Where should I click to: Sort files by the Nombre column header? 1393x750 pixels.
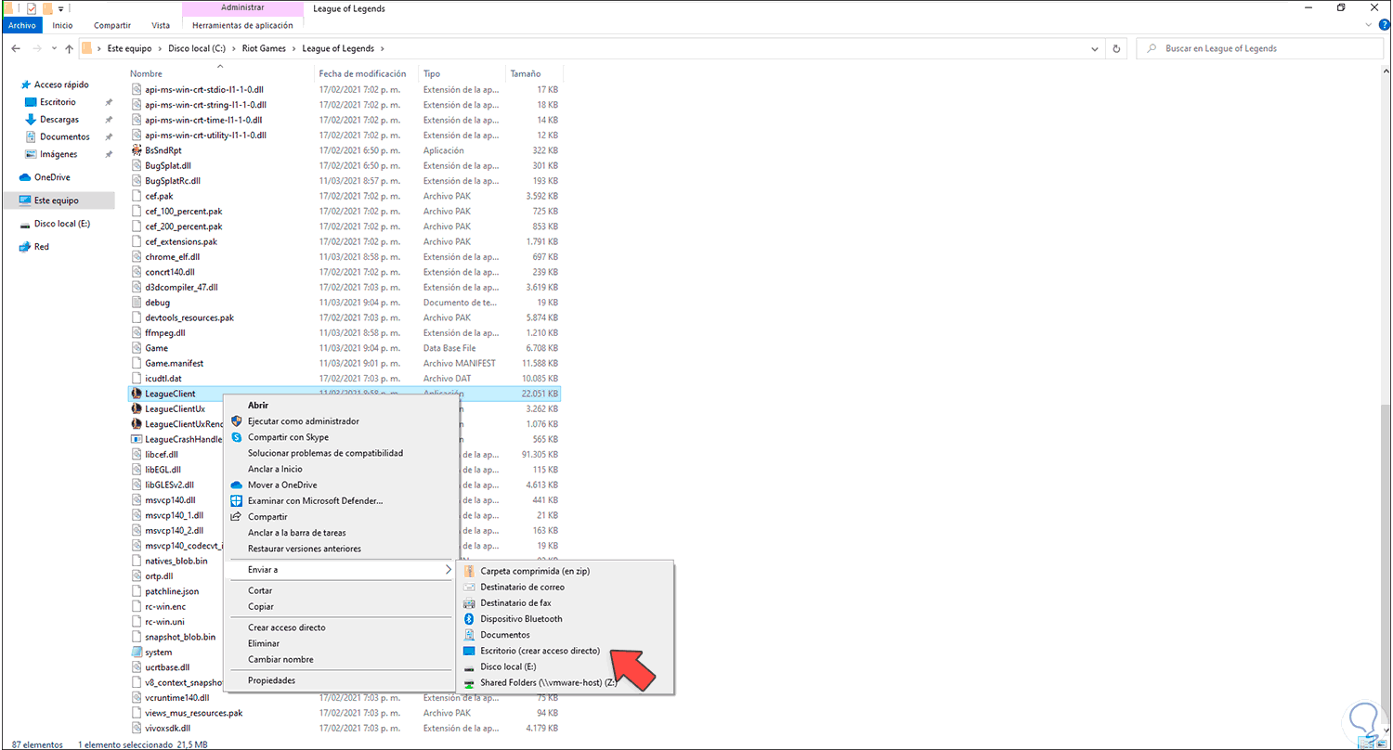tap(220, 73)
